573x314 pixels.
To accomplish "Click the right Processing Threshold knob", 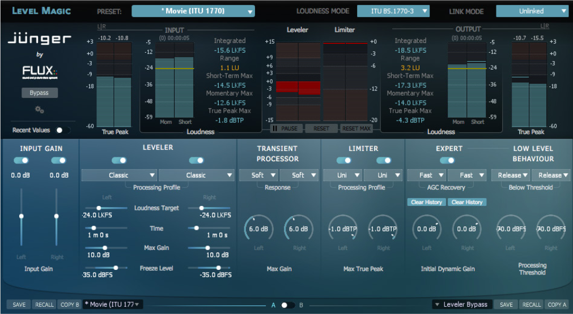I will tap(551, 229).
